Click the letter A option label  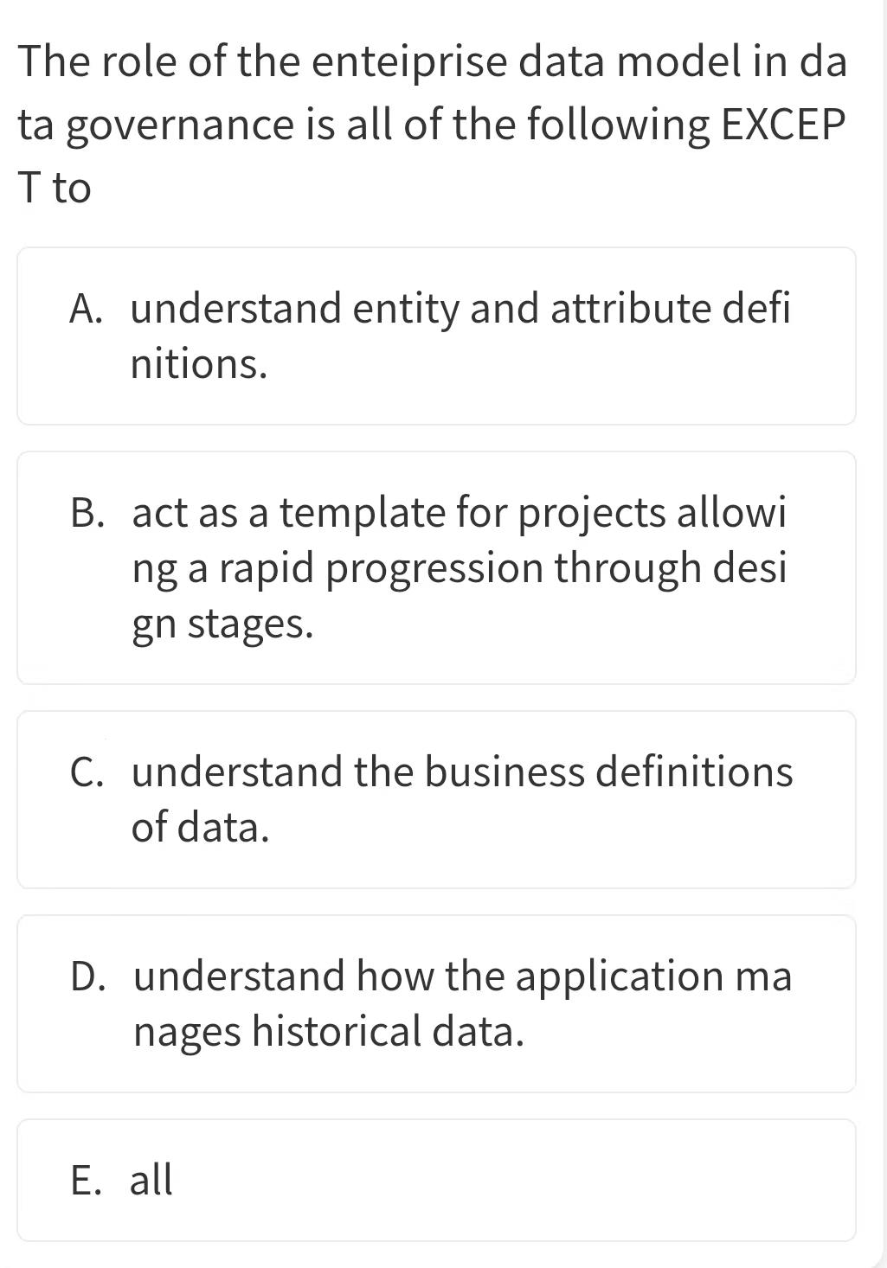click(87, 309)
